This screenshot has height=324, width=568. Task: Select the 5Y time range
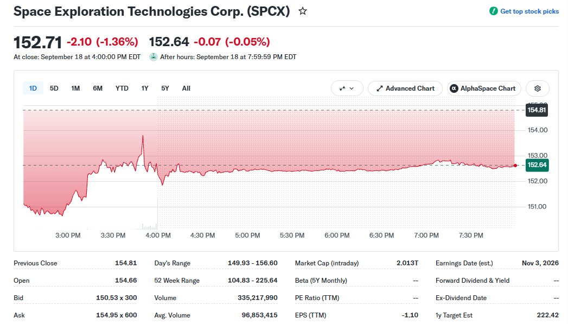pos(165,88)
